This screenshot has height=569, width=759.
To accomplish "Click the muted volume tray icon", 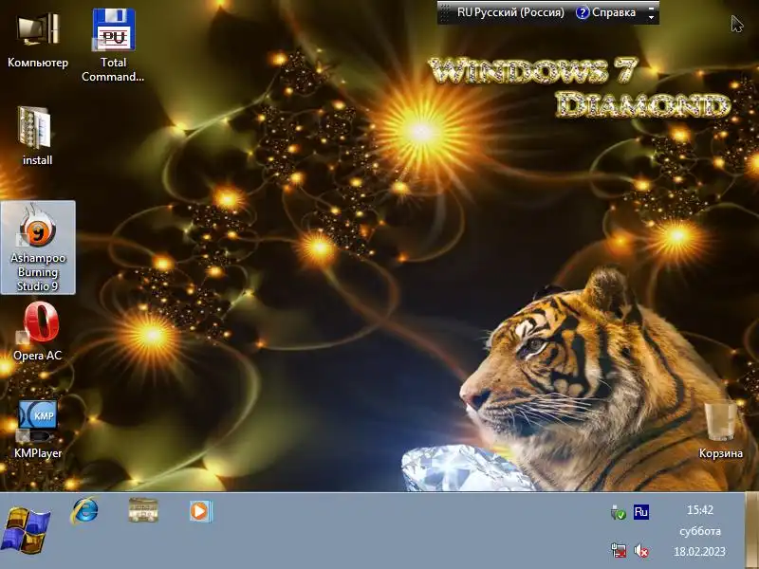I will [641, 551].
